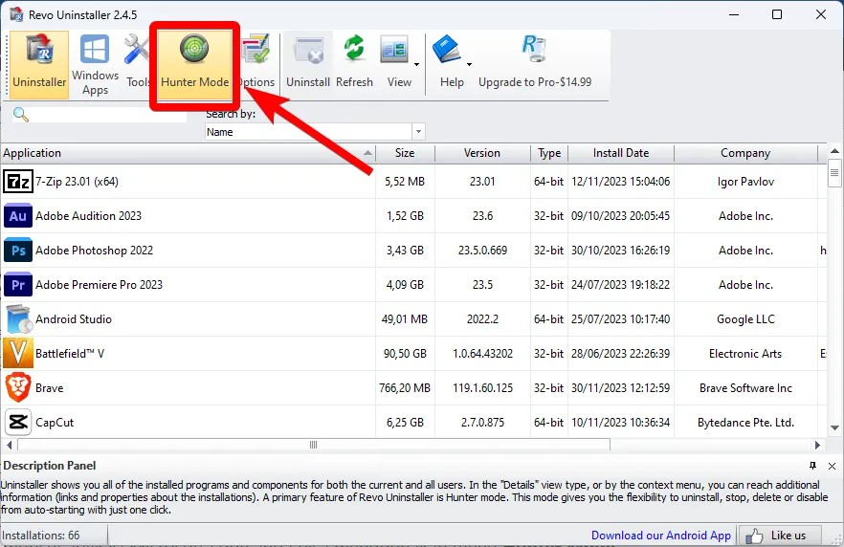Pin the Description Panel pushpin

813,466
